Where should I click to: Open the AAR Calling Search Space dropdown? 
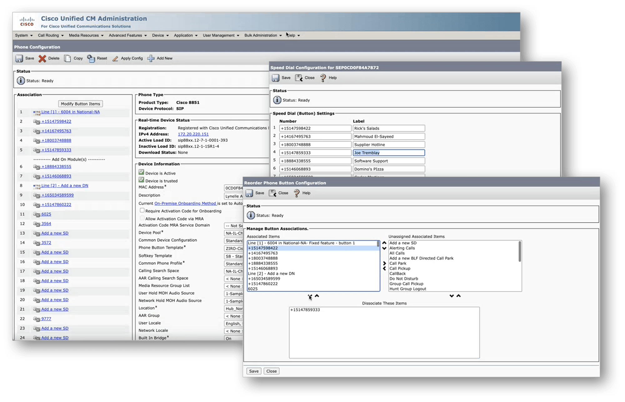click(x=233, y=278)
